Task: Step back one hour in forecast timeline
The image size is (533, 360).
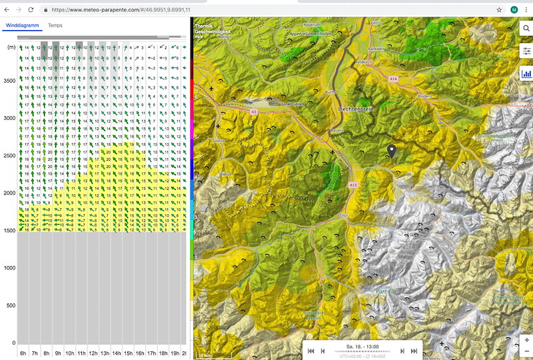Action: [x=323, y=351]
